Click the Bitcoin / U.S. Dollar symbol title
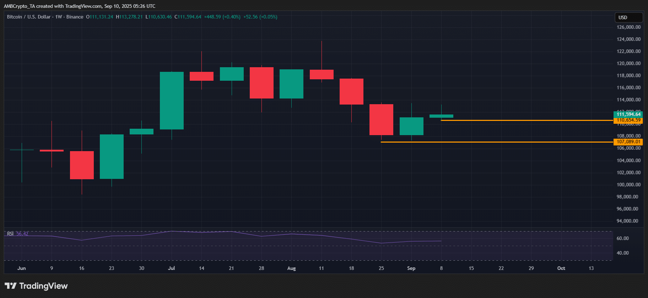648x298 pixels. point(29,17)
